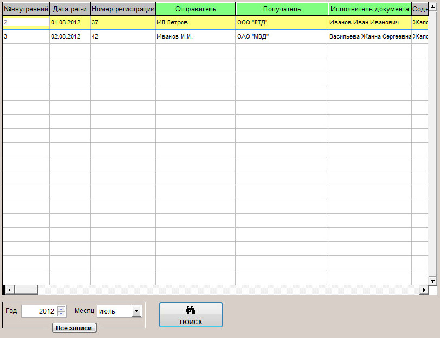
Task: Select the date cell 02.08.2012
Action: coord(70,36)
